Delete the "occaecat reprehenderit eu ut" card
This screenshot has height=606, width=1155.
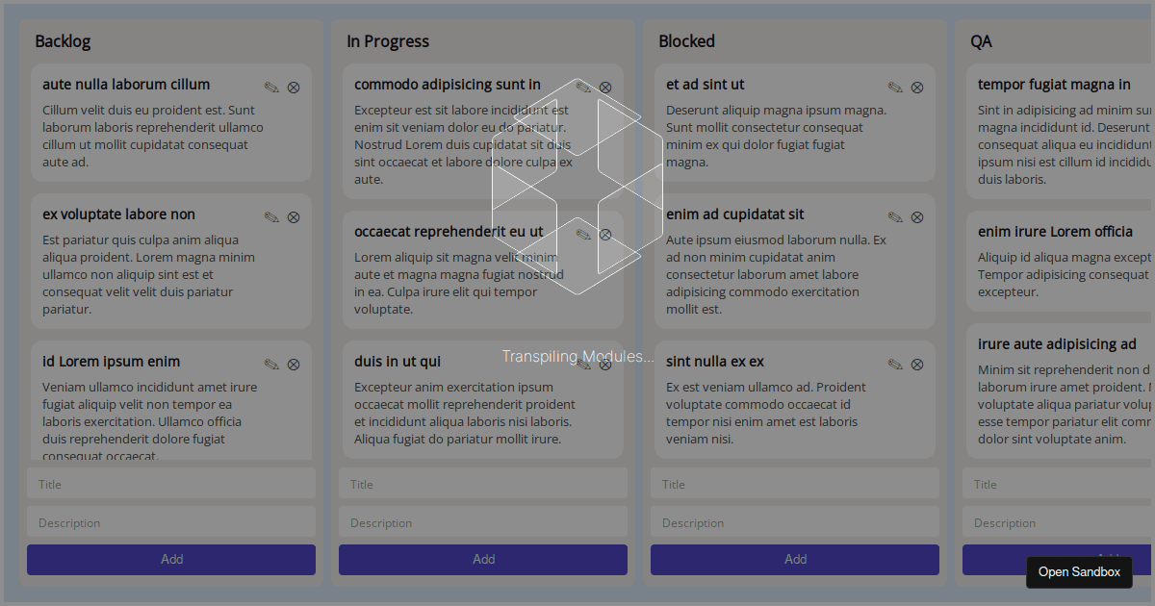605,233
